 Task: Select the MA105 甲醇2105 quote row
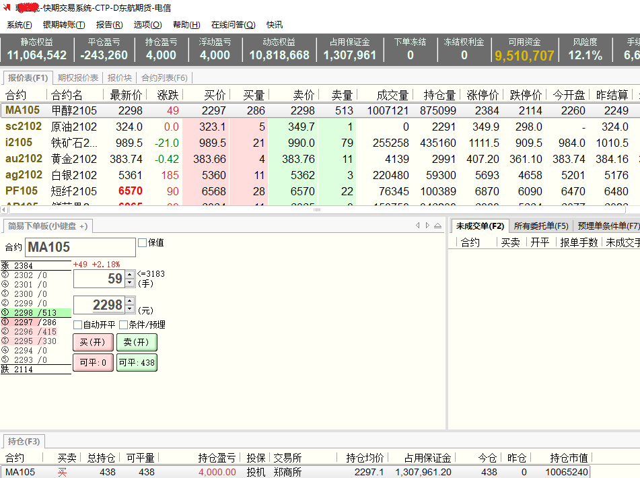click(x=320, y=110)
